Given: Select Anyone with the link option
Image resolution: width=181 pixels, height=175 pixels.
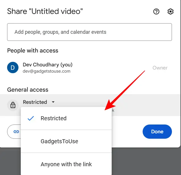Looking at the screenshot, I should (66, 164).
